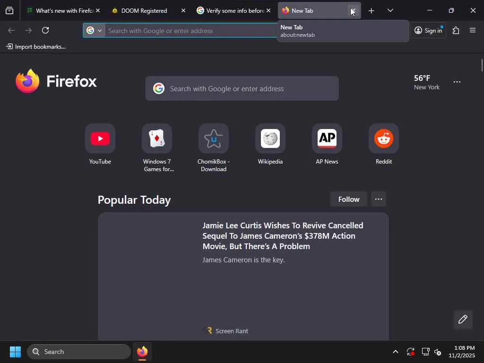Open the customize new tab pencil button

tap(463, 320)
